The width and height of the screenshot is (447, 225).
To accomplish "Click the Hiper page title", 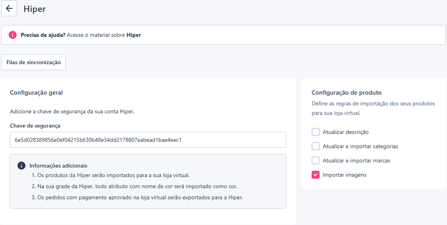I will coord(35,9).
